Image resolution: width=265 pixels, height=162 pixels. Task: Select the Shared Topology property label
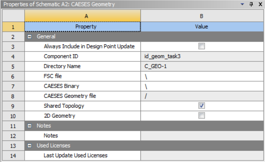click(64, 106)
